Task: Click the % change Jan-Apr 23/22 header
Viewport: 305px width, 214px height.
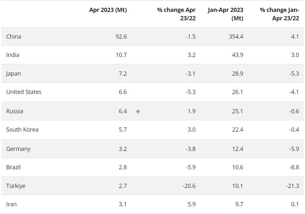Action: pyautogui.click(x=280, y=14)
